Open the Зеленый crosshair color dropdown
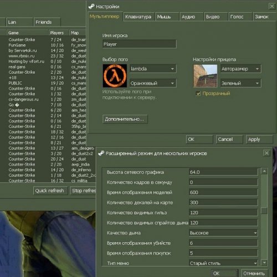 [240, 83]
